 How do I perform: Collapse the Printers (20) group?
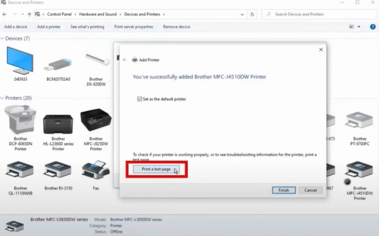pyautogui.click(x=3, y=99)
